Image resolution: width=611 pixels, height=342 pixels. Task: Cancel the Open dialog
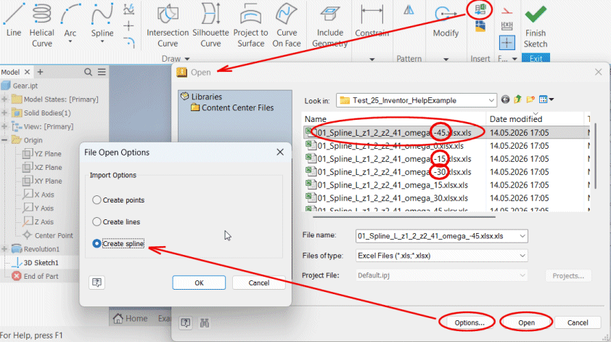coord(578,323)
